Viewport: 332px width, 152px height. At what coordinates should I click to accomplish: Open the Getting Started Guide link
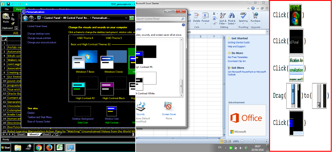pos(238,43)
